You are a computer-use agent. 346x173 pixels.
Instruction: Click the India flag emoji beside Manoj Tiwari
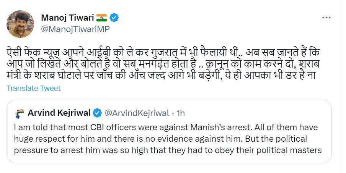[101, 18]
